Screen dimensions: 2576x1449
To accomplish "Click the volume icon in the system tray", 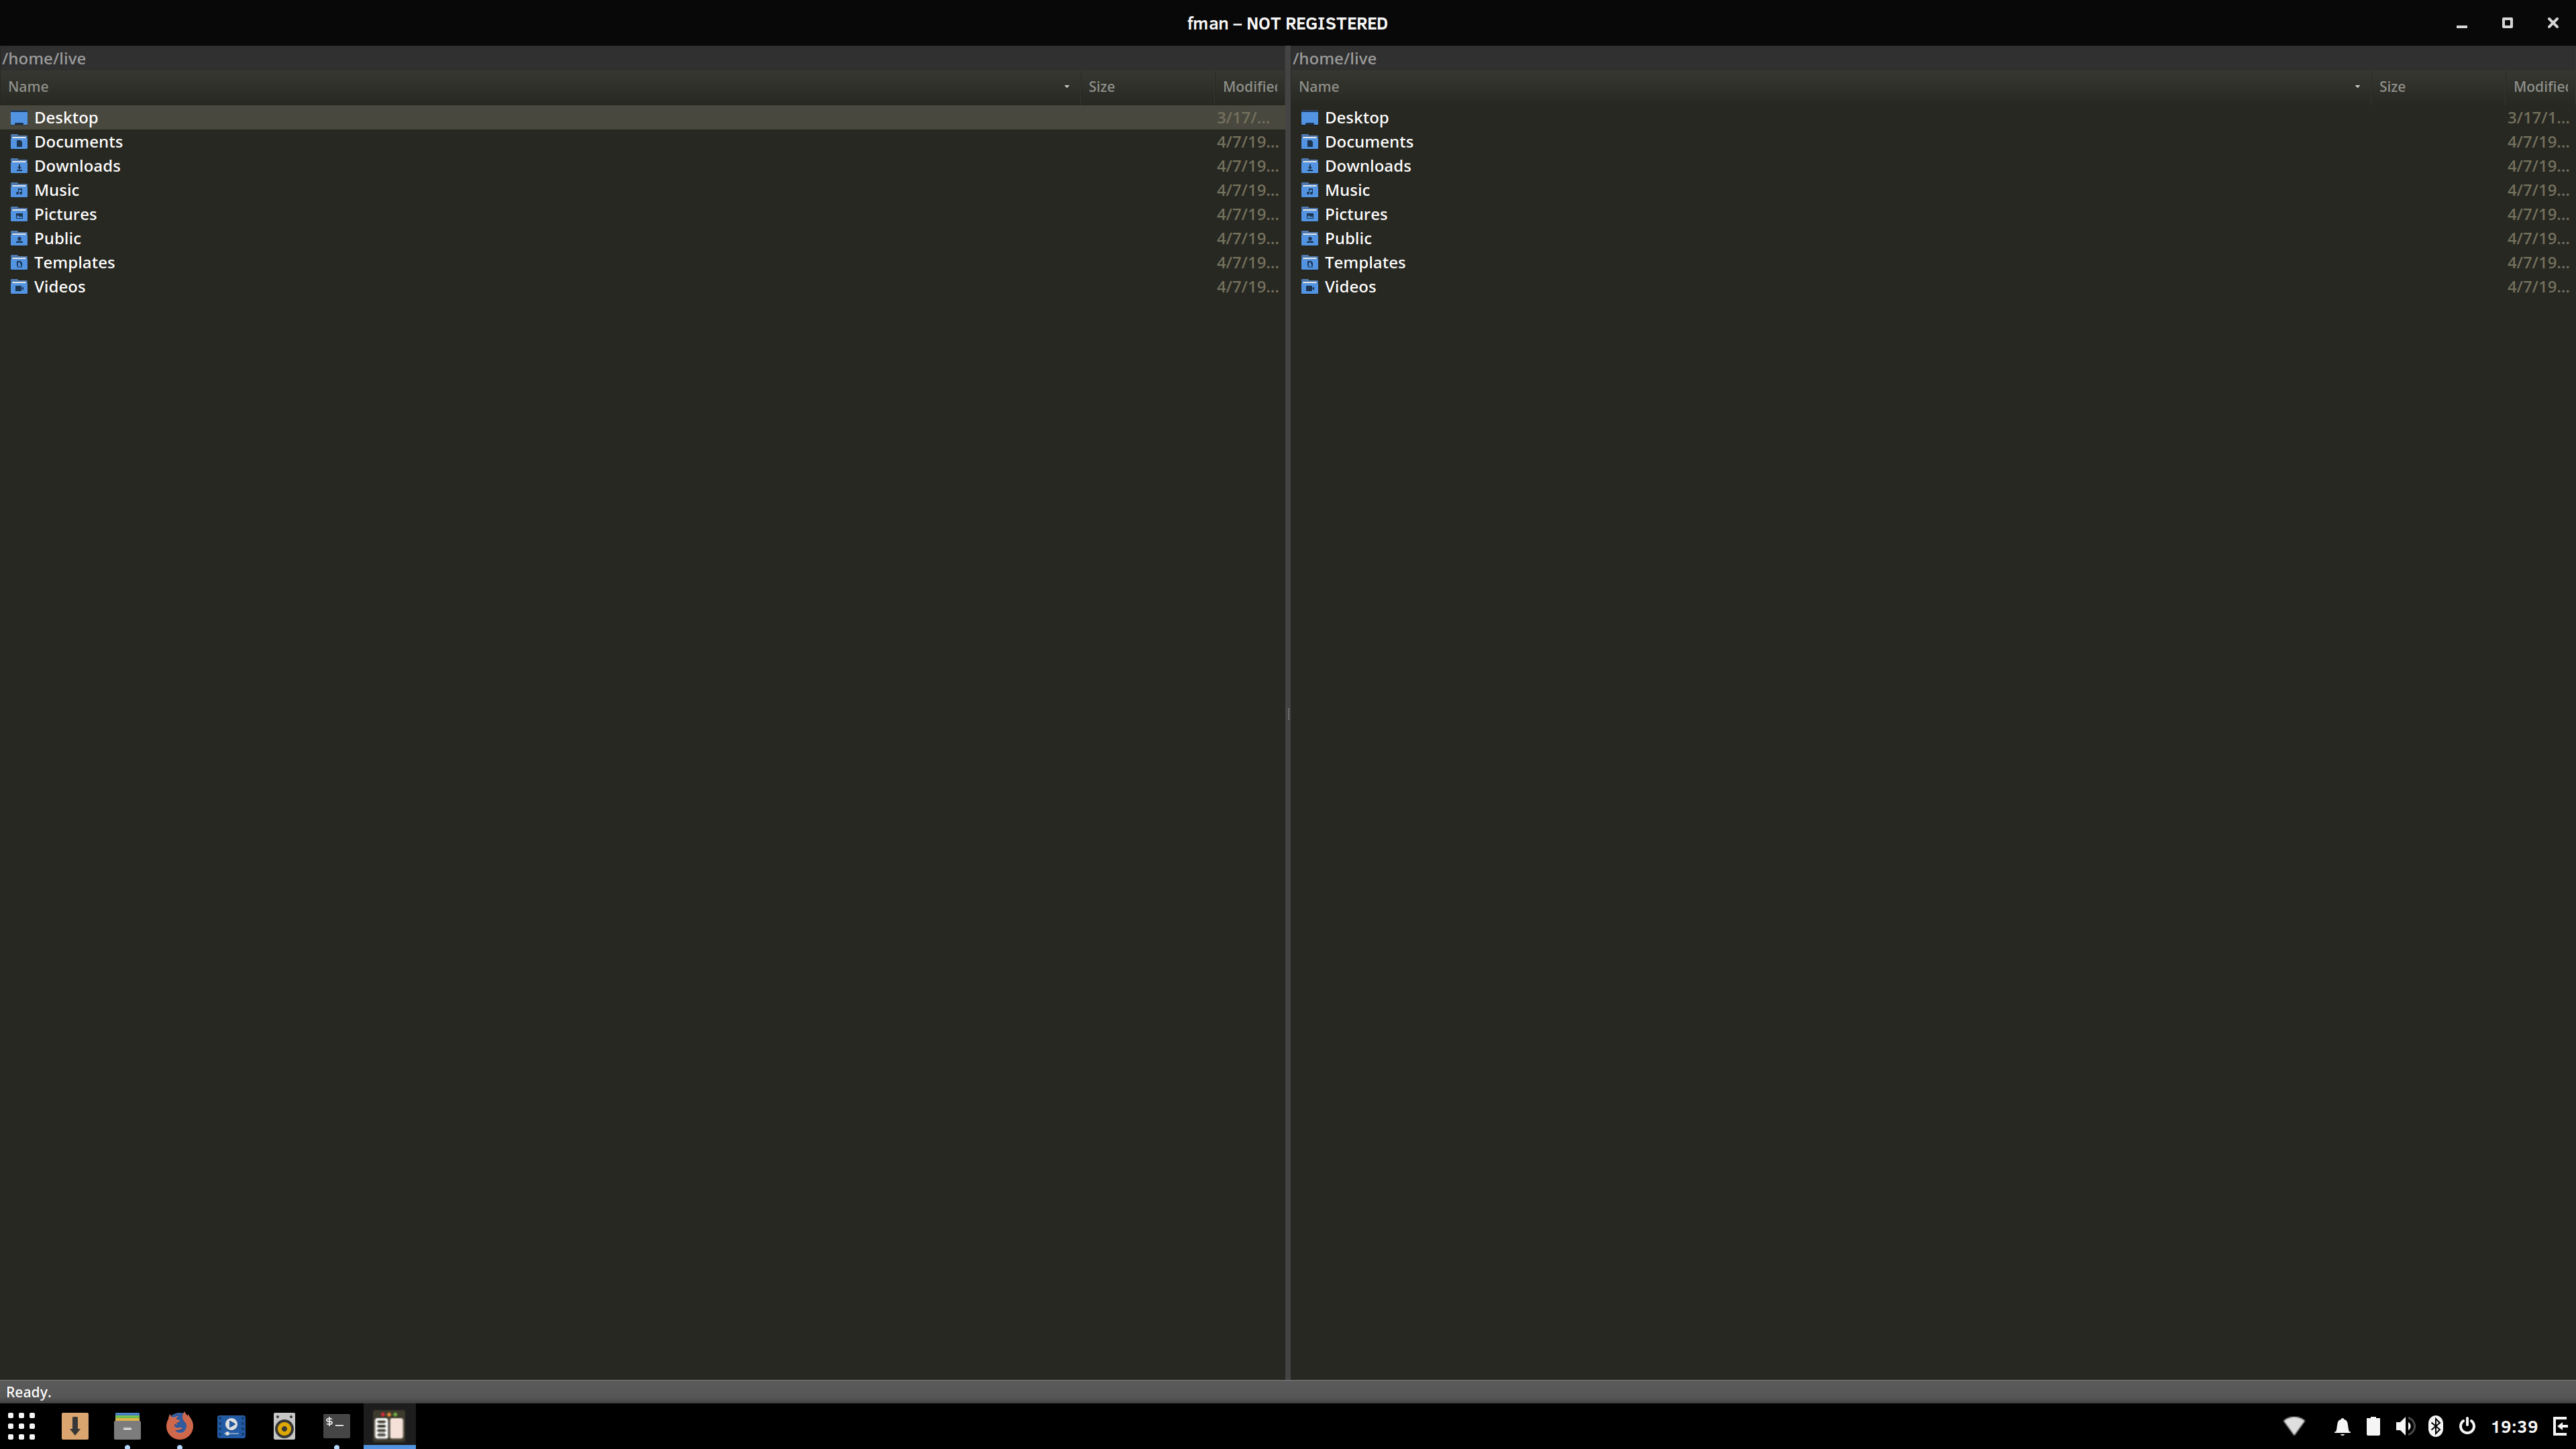I will pyautogui.click(x=2404, y=1426).
